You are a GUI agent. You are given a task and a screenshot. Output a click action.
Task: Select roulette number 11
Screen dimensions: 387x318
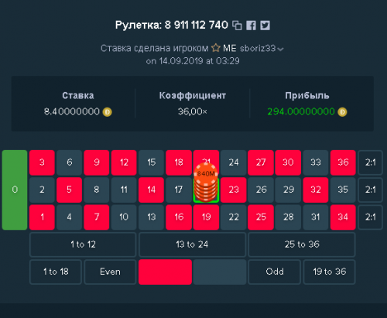(124, 190)
